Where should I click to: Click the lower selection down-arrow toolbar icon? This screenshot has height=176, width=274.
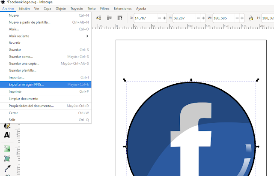coord(110,18)
